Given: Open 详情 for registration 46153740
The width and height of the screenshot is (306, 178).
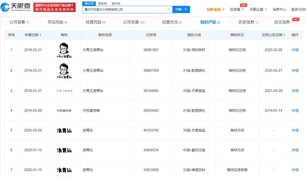Looking at the screenshot, I should 295,130.
